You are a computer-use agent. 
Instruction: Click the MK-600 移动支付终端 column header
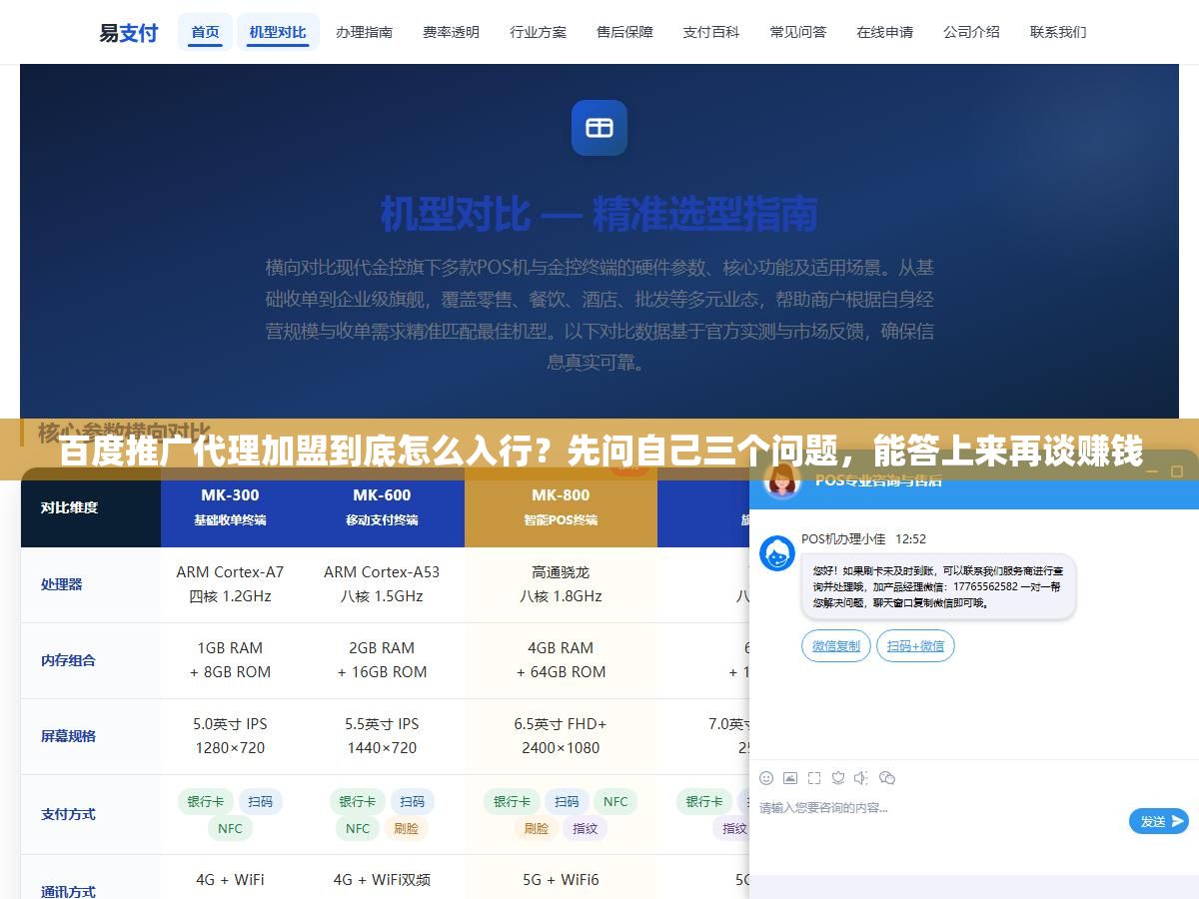tap(382, 507)
